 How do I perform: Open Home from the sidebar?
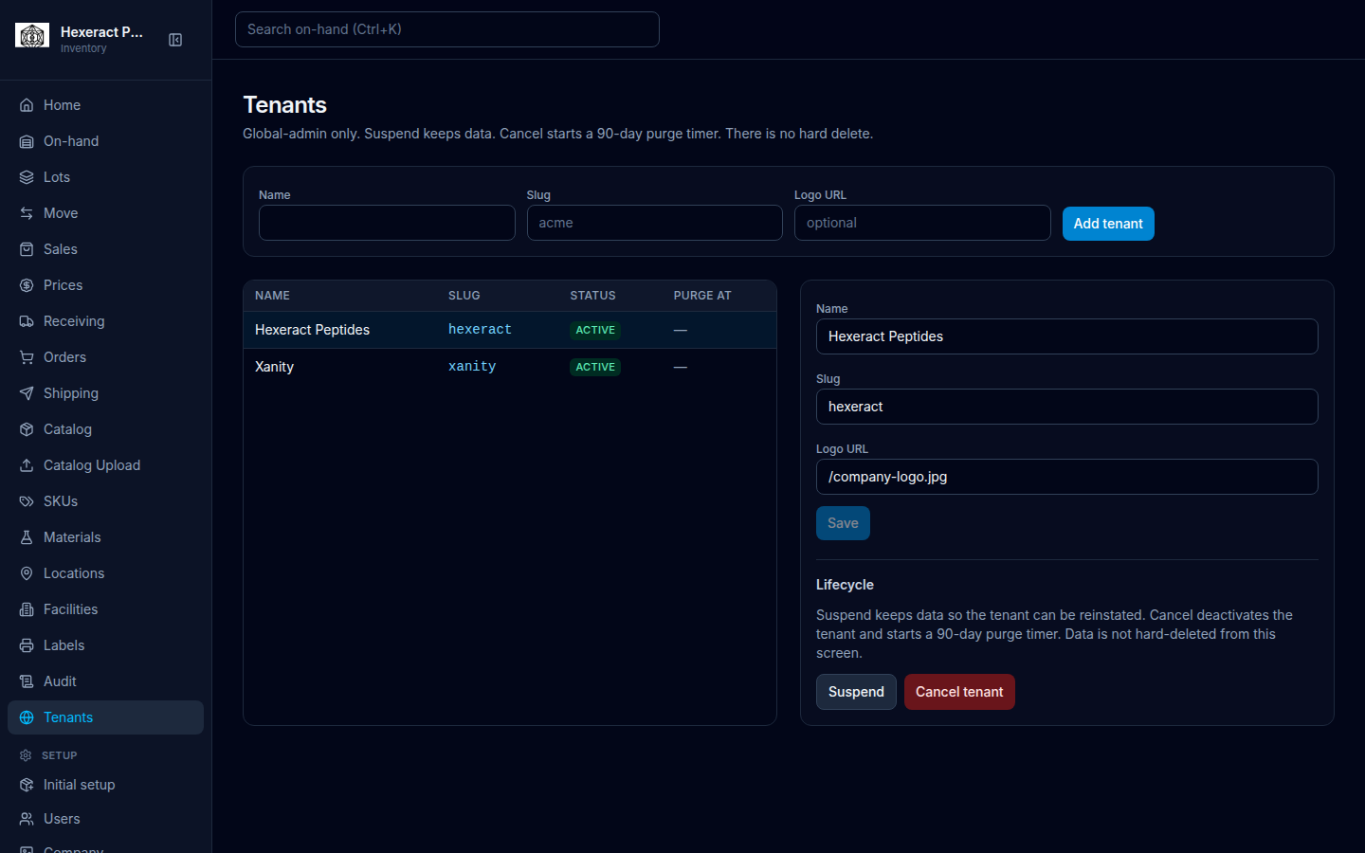coord(105,105)
